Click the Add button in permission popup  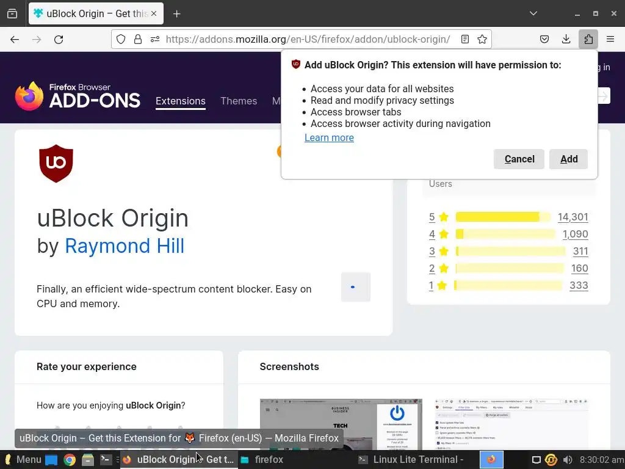coord(568,159)
